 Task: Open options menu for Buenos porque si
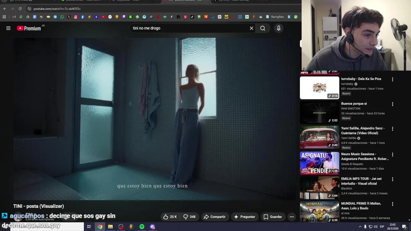coord(392,104)
